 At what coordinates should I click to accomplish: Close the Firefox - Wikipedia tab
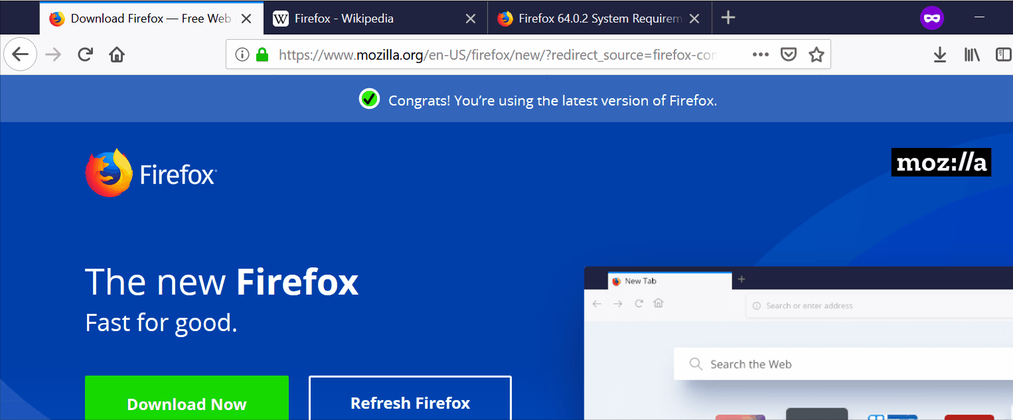(471, 19)
